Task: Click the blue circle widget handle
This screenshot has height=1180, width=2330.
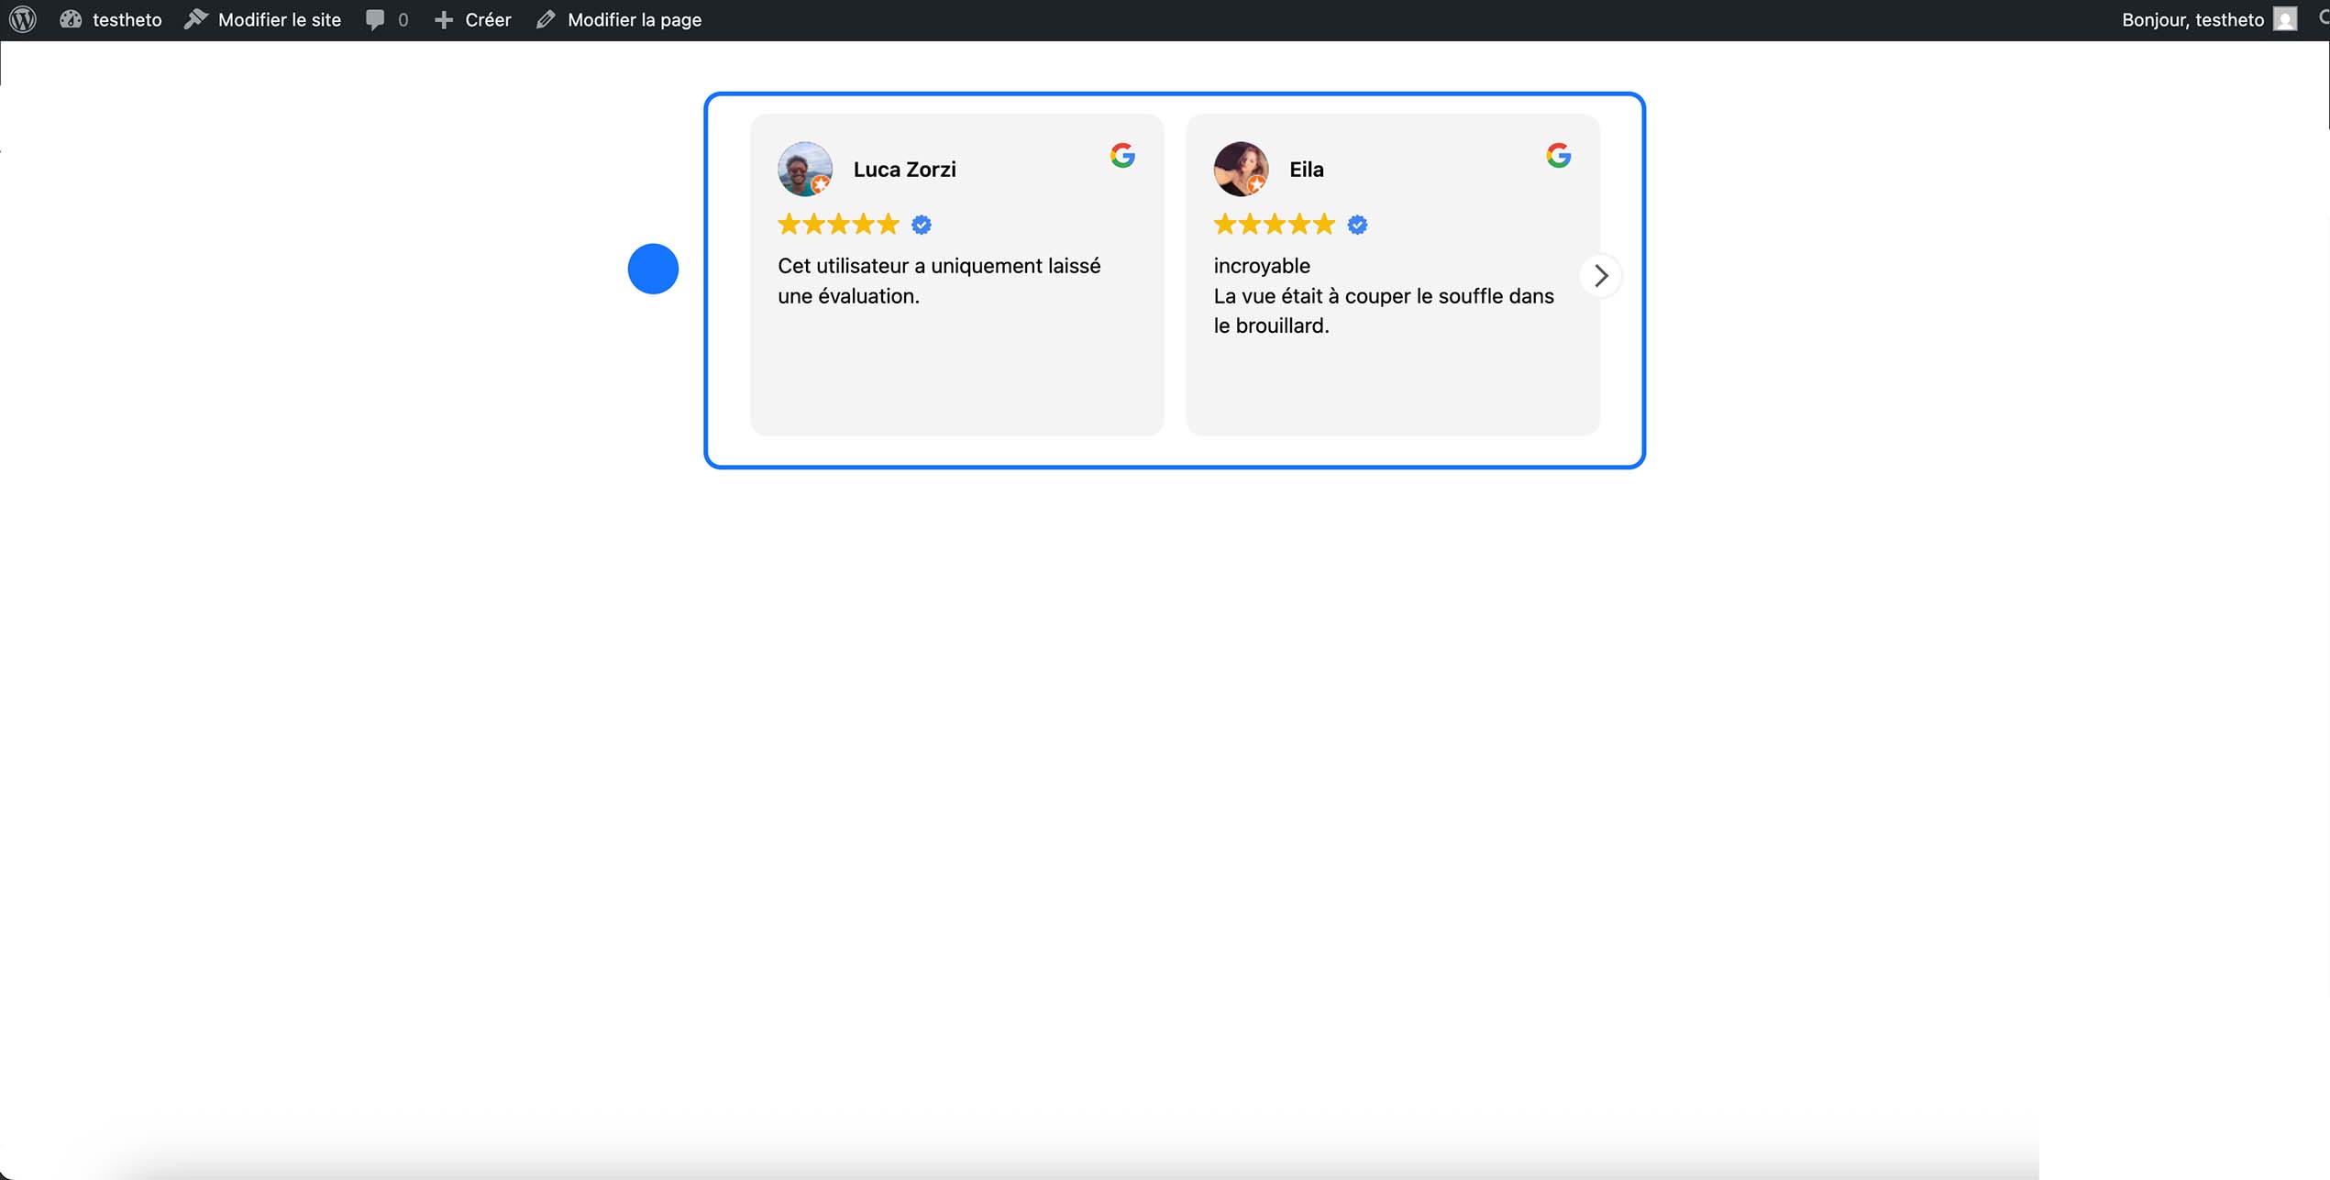Action: (653, 269)
